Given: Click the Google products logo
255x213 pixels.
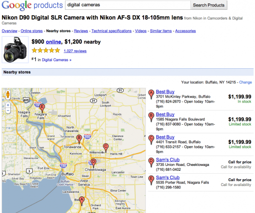Looking at the screenshot, I should click(x=32, y=5).
